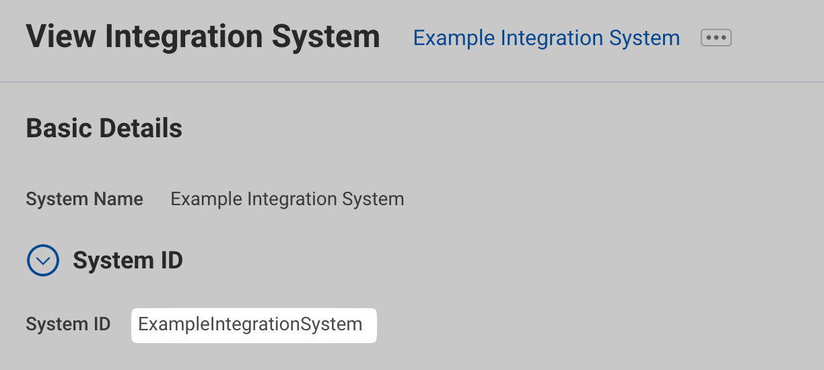Image resolution: width=824 pixels, height=370 pixels.
Task: Click the word "Integration" in the page title
Action: [x=185, y=36]
